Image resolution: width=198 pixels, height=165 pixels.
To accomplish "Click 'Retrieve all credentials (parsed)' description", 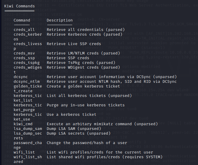I will pyautogui.click(x=86, y=30).
